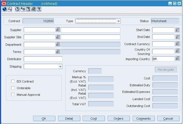Image resolution: width=183 pixels, height=124 pixels.
Task: Open the Country Of Sourcing list of values
Action: pyautogui.click(x=178, y=51)
